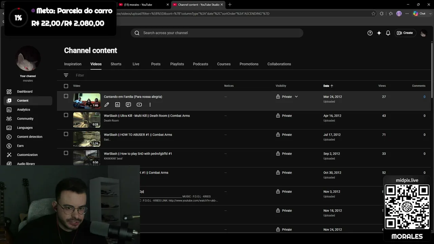Click Private visibility for Apr 16, 2012 row
This screenshot has width=434, height=244.
284,116
